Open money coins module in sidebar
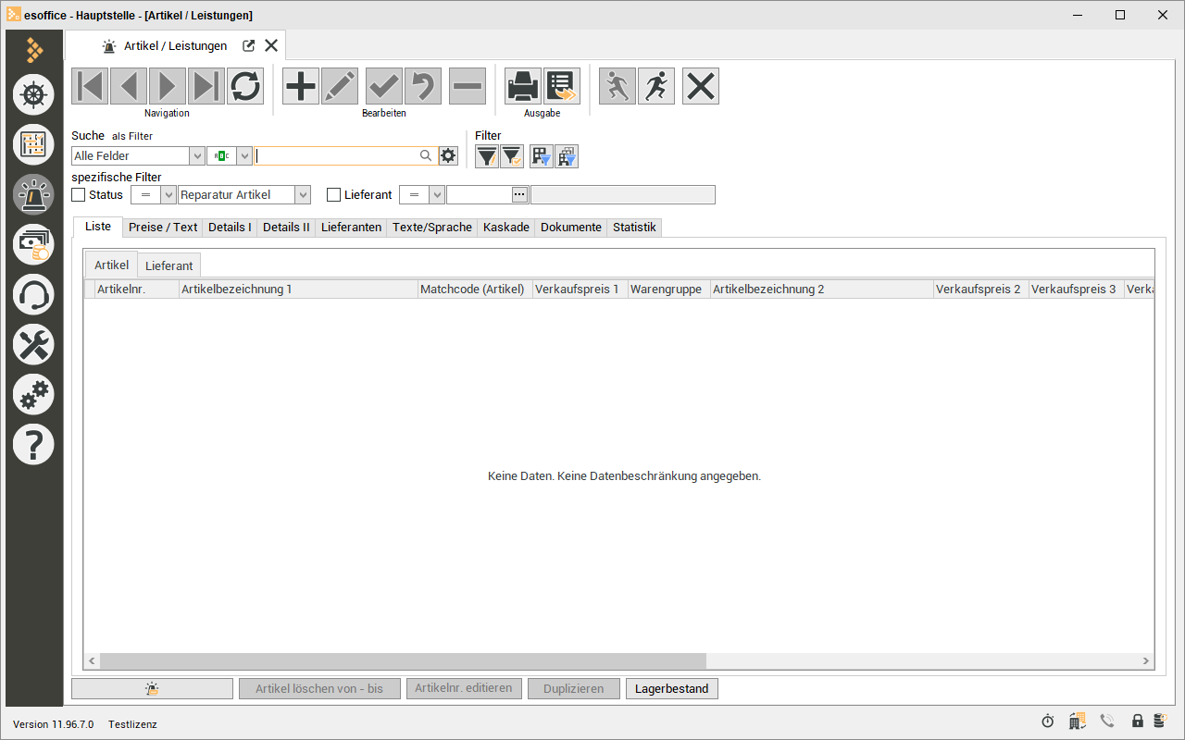Screen dimensions: 1185x740 click(x=33, y=244)
